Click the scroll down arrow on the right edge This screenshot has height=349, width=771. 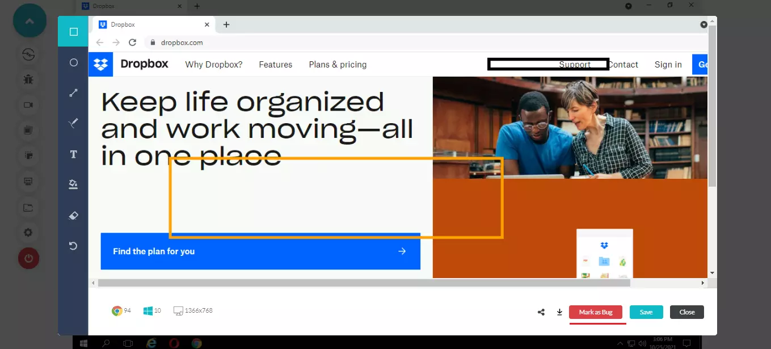point(713,274)
